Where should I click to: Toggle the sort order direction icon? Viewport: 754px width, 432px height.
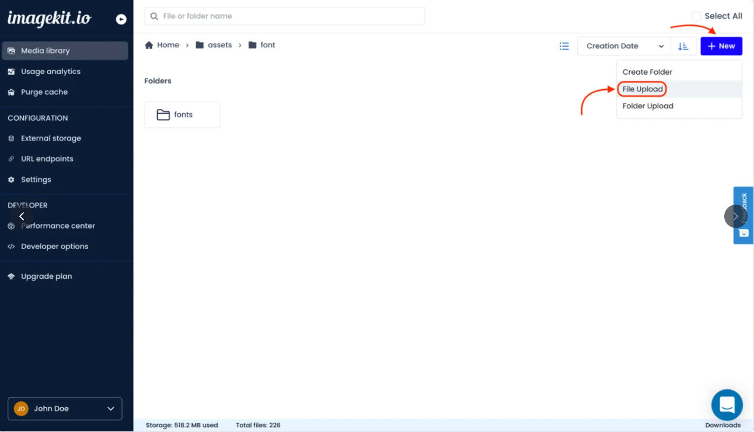tap(684, 45)
